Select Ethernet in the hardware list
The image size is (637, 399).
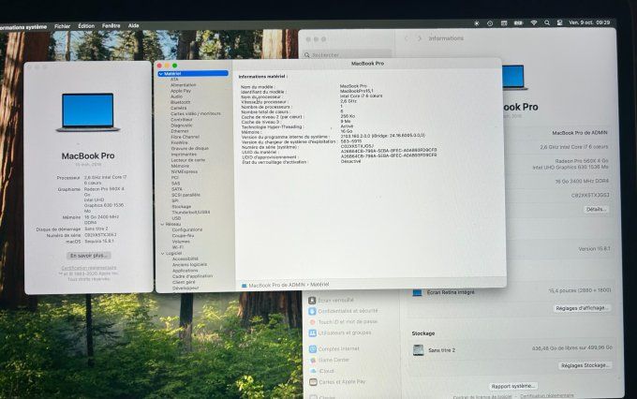[180, 131]
